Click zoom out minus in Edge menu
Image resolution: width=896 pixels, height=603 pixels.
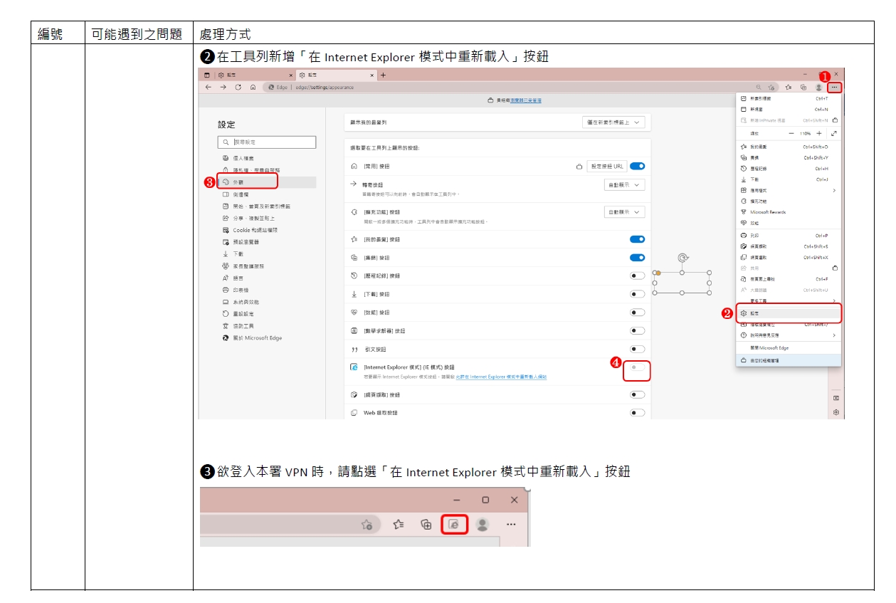791,133
